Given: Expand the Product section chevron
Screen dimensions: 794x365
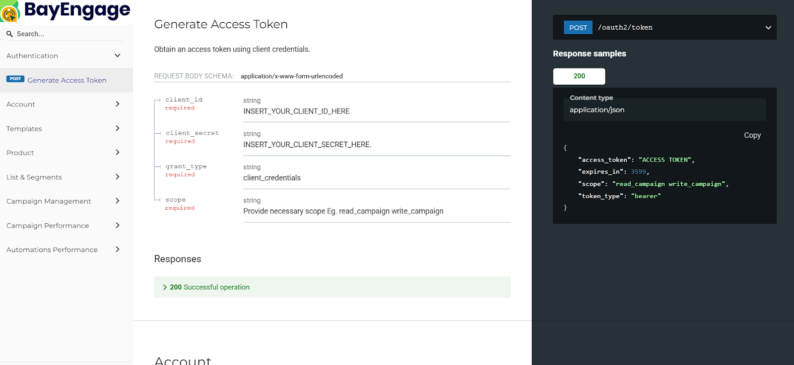Looking at the screenshot, I should [x=118, y=153].
